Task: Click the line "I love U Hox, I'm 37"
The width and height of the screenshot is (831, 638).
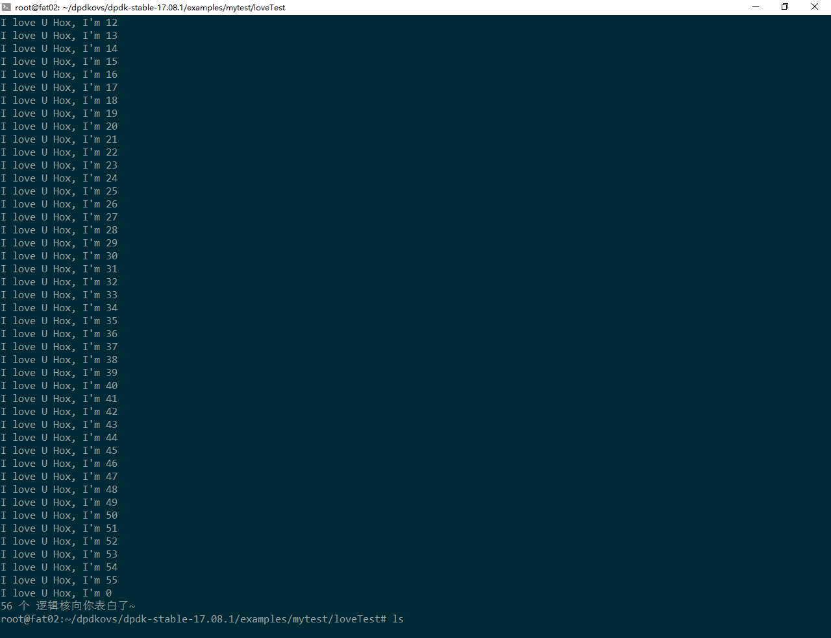Action: (59, 347)
